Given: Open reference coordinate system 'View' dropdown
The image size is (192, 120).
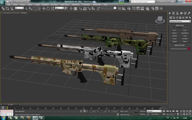Looking at the screenshot, I should tap(59, 8).
